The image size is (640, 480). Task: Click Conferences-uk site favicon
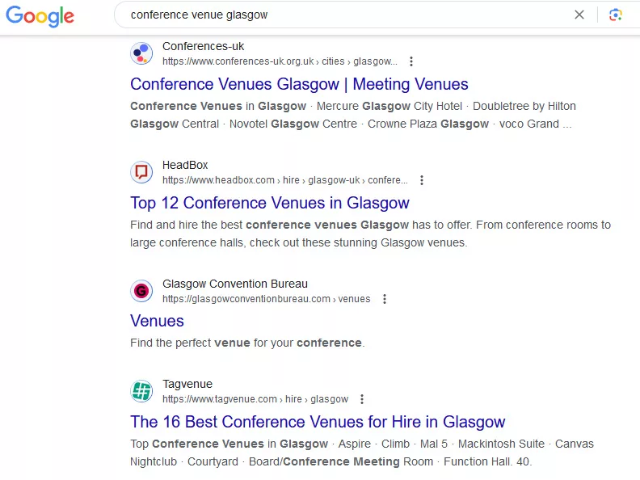tap(141, 53)
